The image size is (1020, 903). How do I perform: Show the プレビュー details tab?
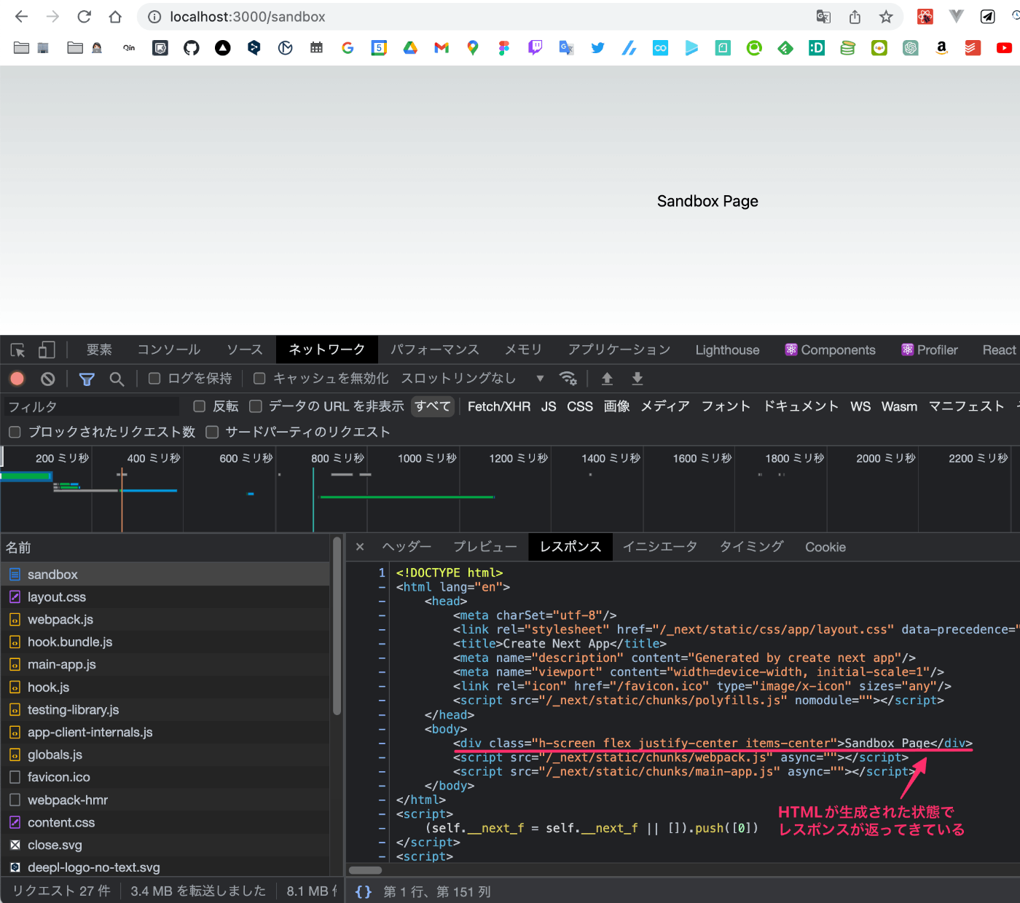coord(485,547)
